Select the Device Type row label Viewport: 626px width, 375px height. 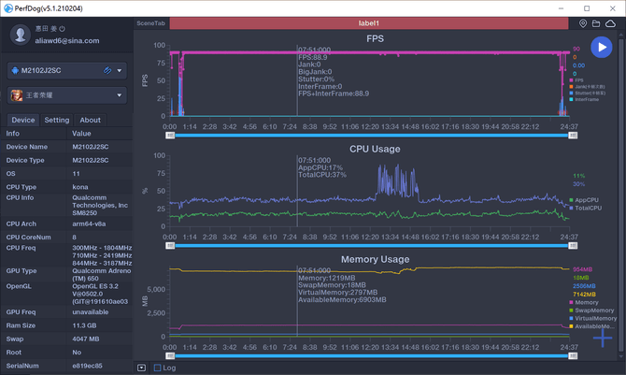25,160
